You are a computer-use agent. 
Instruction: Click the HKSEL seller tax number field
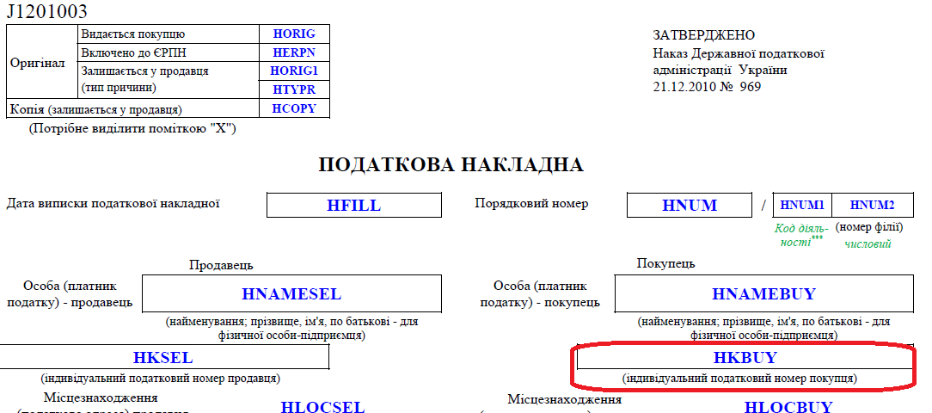pyautogui.click(x=163, y=357)
